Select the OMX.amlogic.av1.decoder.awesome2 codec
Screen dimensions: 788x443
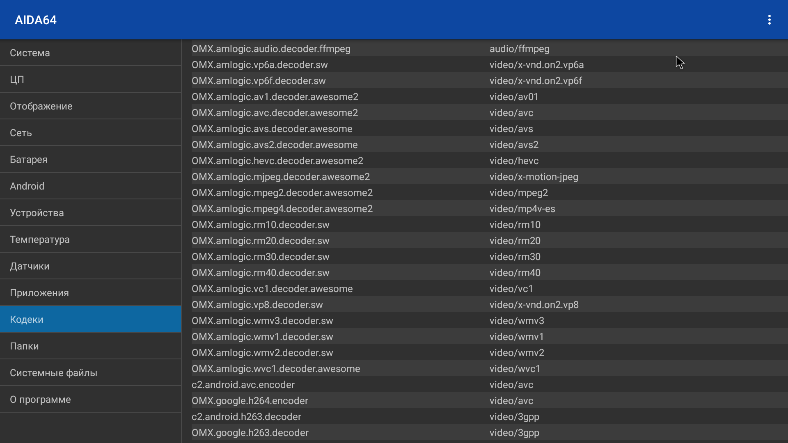point(489,97)
